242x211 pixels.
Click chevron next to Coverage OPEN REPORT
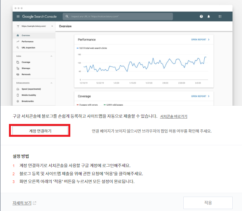coord(209,96)
